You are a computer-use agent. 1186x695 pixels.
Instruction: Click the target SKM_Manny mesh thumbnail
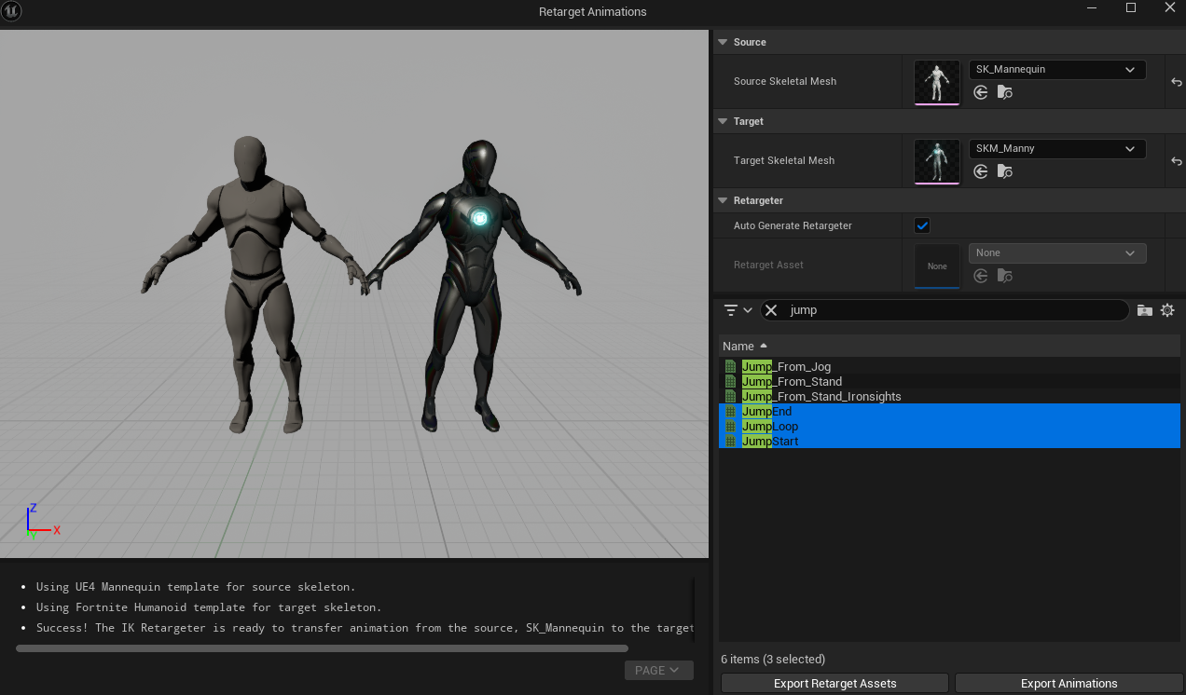click(937, 162)
